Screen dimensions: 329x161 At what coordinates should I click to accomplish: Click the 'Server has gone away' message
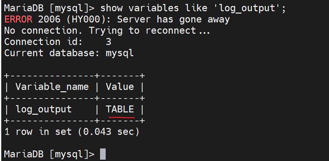tap(173, 19)
